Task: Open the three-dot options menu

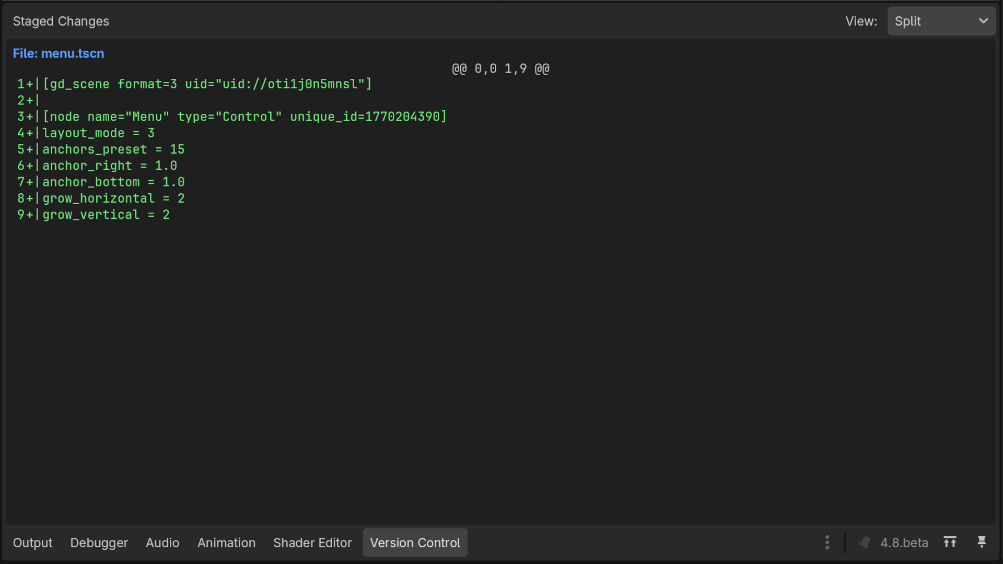Action: 827,543
